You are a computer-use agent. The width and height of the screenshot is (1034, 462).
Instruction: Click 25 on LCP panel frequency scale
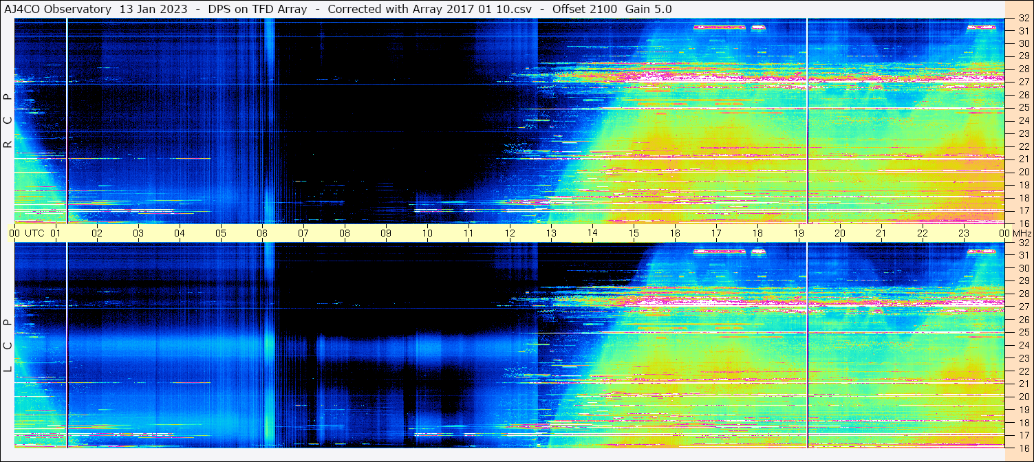[x=1023, y=332]
